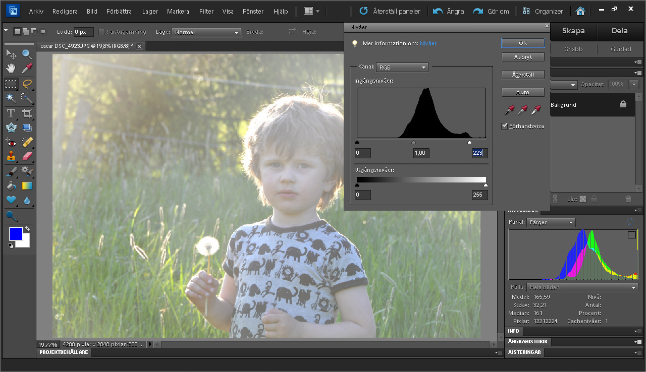Open the Kanal RGB dropdown

click(402, 67)
